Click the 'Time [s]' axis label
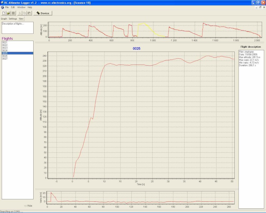The height and width of the screenshot is (213, 266). pyautogui.click(x=141, y=184)
